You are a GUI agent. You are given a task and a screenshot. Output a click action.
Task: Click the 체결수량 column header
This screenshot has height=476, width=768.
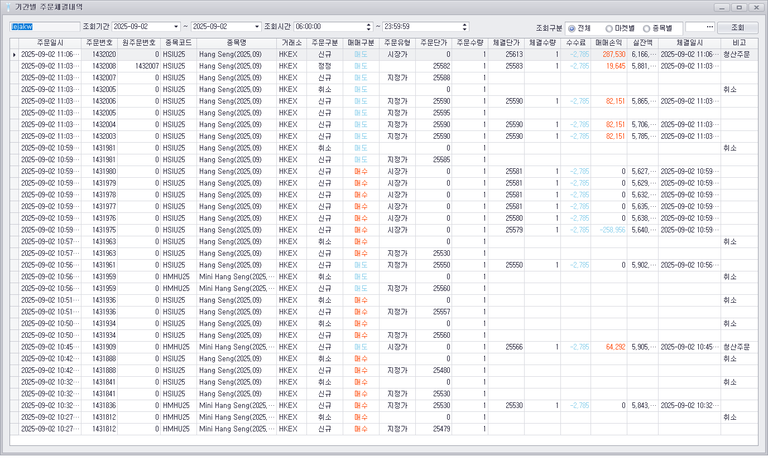[543, 43]
